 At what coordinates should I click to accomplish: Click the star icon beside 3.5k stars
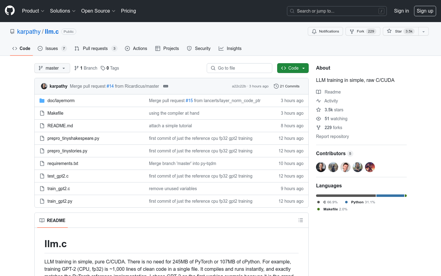pyautogui.click(x=318, y=110)
